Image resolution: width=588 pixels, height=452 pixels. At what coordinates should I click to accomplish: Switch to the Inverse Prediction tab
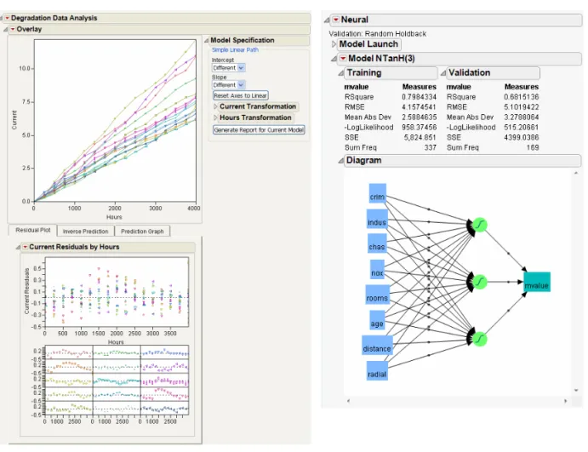(x=85, y=232)
